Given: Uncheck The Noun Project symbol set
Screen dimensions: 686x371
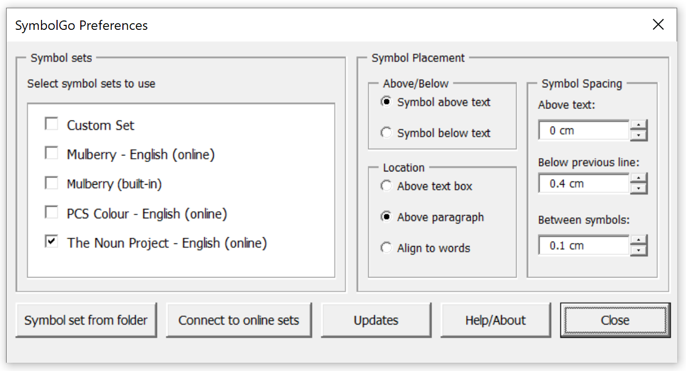Looking at the screenshot, I should (x=51, y=242).
